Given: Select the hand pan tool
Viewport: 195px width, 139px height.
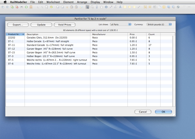Looking at the screenshot, I should coord(101,7).
